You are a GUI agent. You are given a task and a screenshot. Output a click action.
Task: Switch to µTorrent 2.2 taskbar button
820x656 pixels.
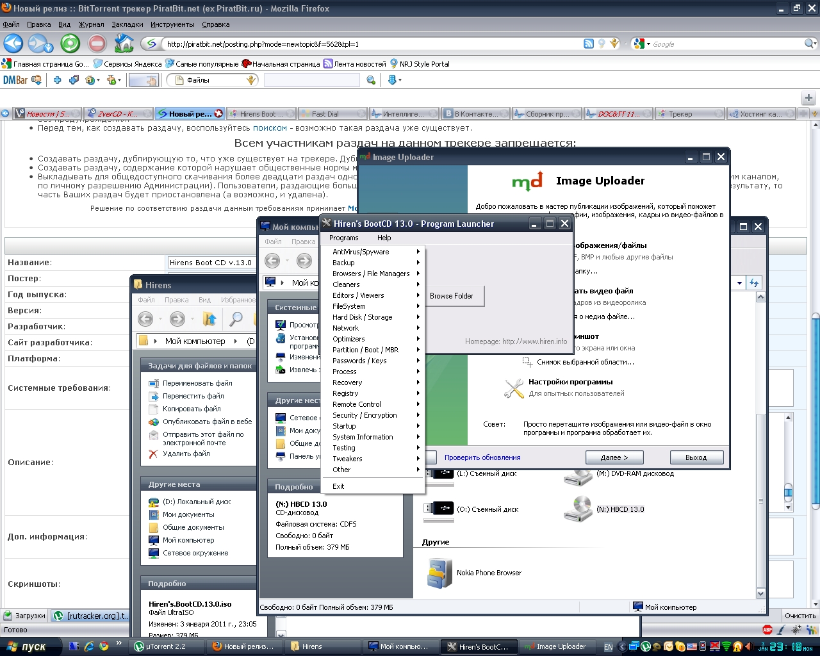coord(168,646)
